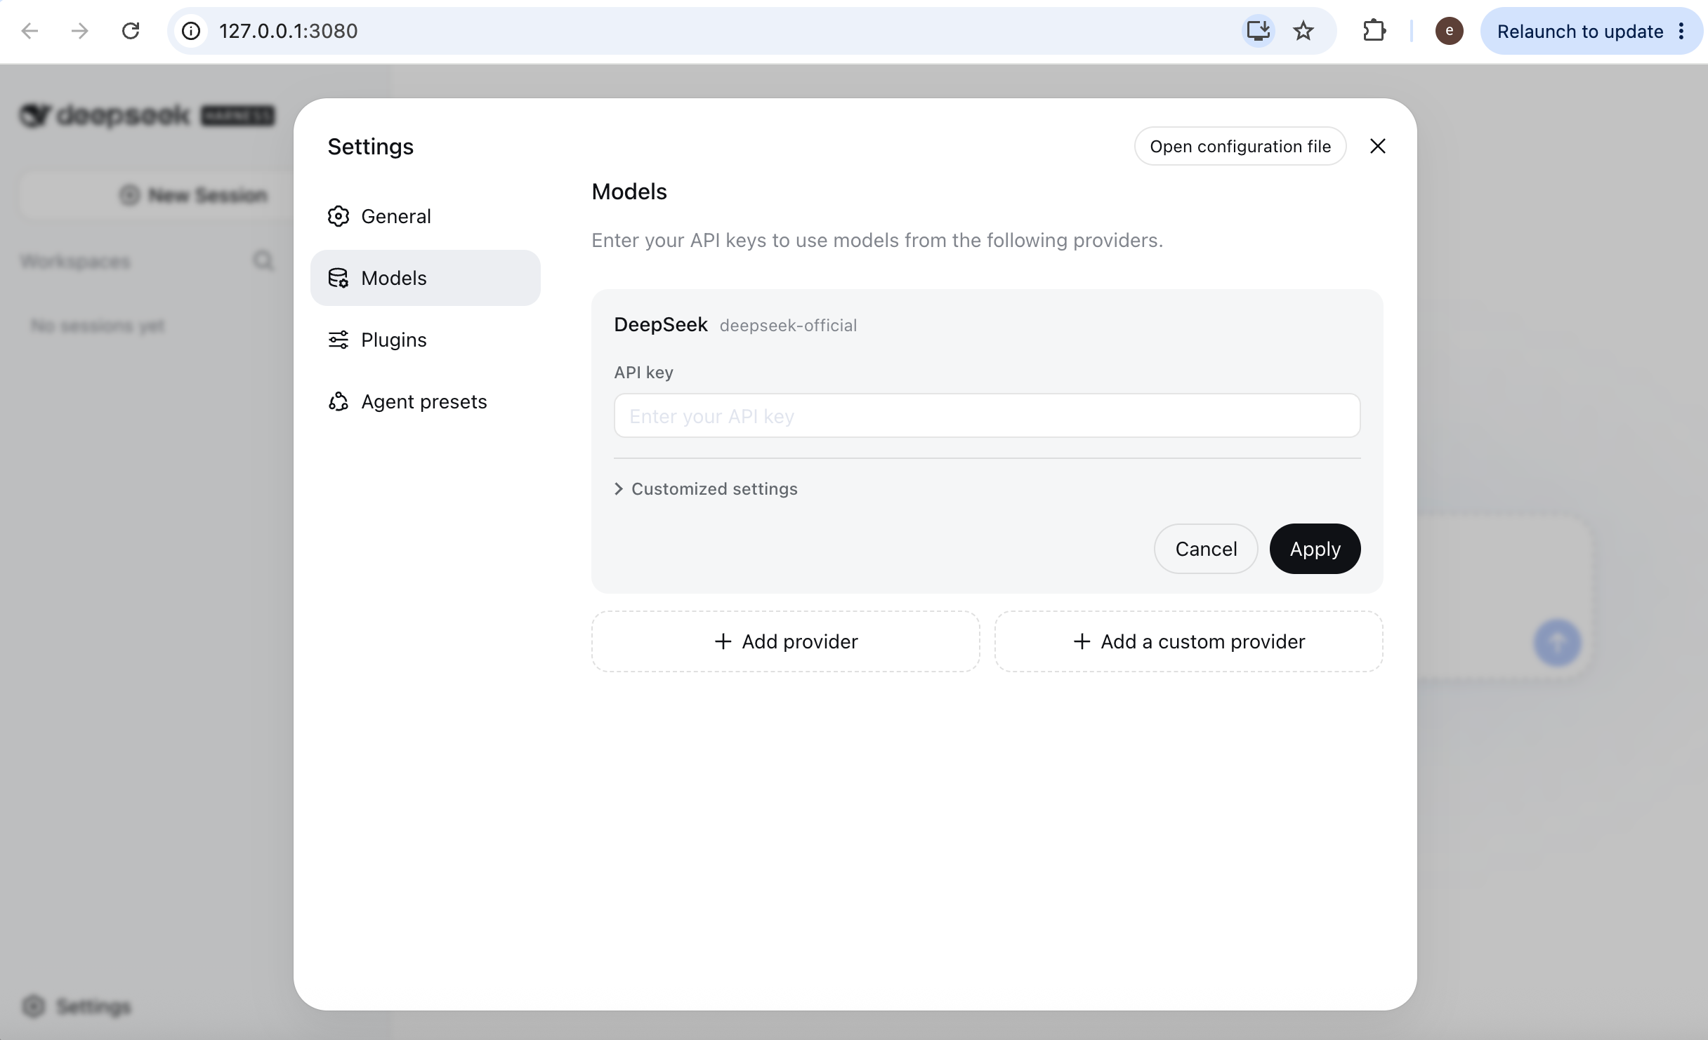This screenshot has height=1040, width=1708.
Task: Open the Agent presets tab
Action: click(426, 401)
